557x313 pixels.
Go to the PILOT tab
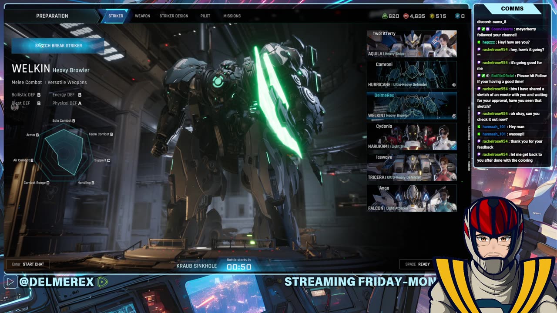pos(205,16)
